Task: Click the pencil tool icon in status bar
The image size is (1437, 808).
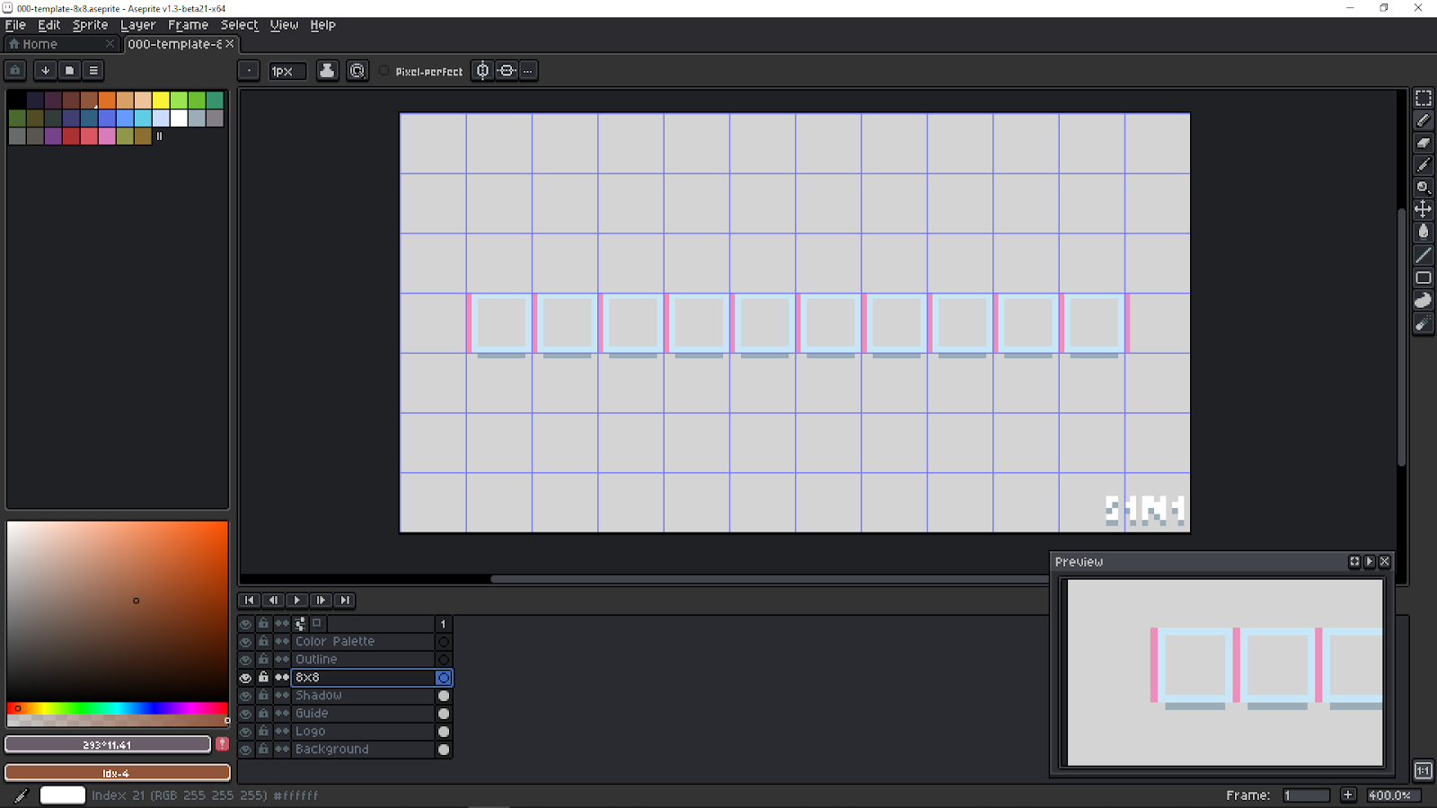Action: click(21, 795)
